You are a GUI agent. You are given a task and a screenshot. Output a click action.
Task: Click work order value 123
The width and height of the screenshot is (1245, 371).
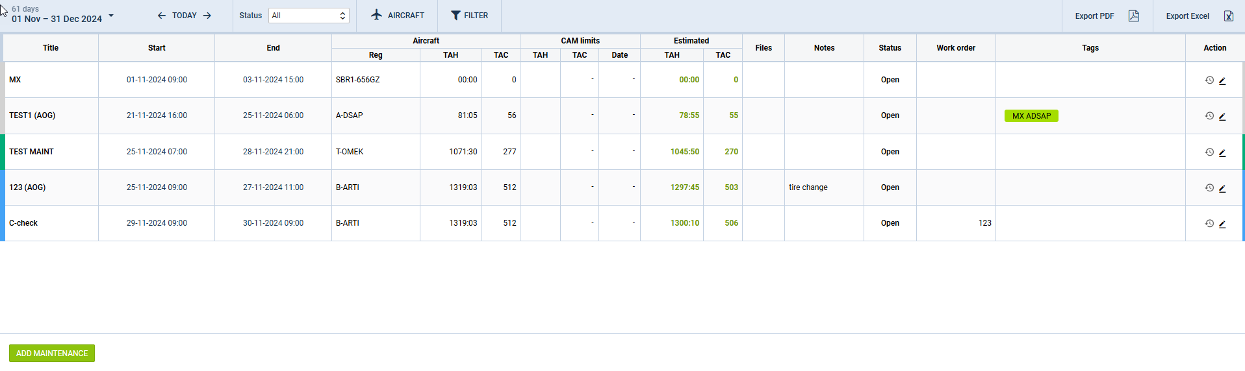tap(984, 223)
